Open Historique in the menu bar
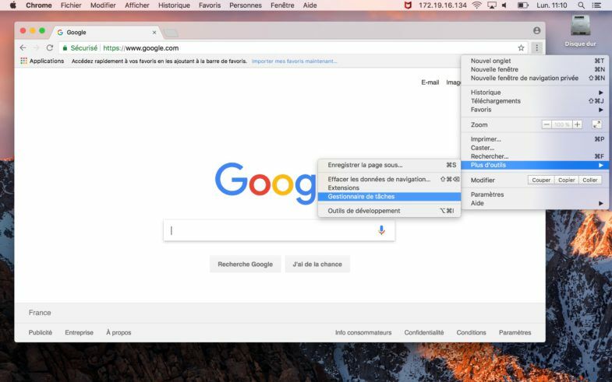The height and width of the screenshot is (382, 612). click(174, 5)
